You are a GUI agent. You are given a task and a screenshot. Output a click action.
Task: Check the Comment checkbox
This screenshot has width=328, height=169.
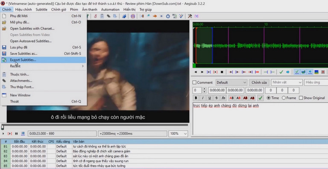[194, 82]
